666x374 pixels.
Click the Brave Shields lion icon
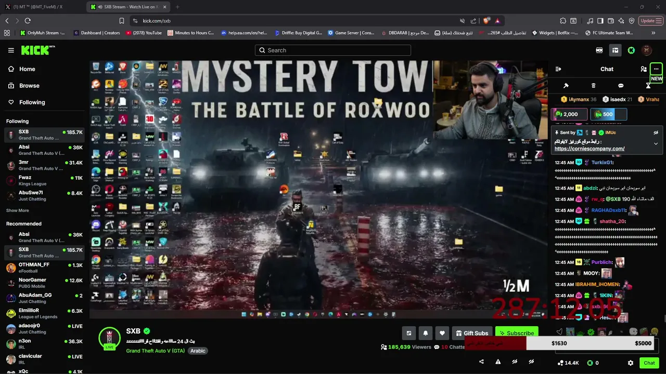coord(486,21)
